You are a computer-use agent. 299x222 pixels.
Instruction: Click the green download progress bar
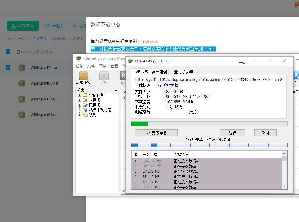(x=140, y=124)
